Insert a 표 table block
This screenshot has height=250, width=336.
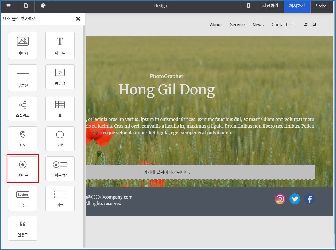pos(60,109)
